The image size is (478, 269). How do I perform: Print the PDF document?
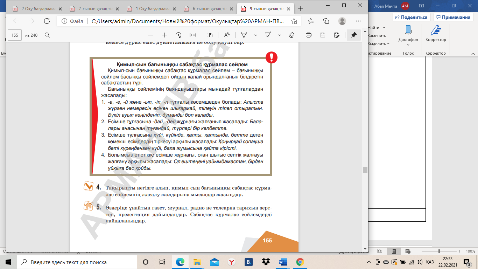309,35
